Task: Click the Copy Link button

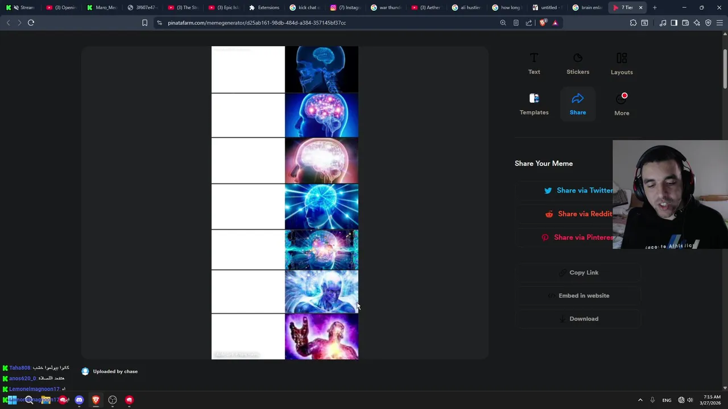Action: [x=578, y=273]
